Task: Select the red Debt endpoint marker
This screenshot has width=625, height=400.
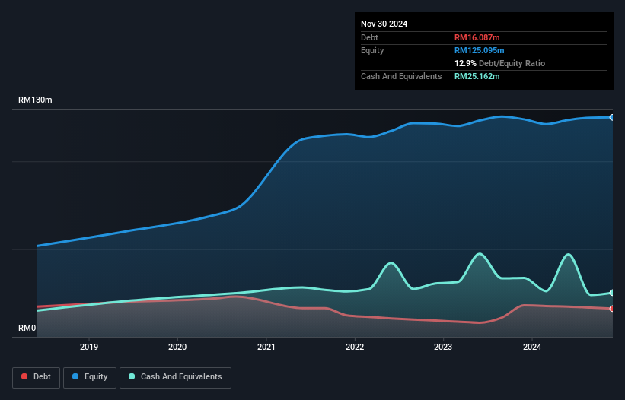Action: click(x=612, y=309)
